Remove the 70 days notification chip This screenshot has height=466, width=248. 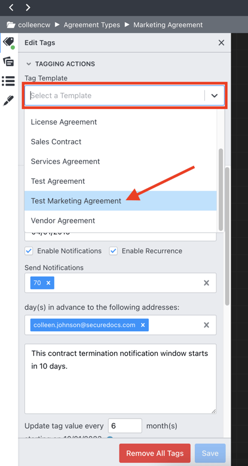(48, 283)
